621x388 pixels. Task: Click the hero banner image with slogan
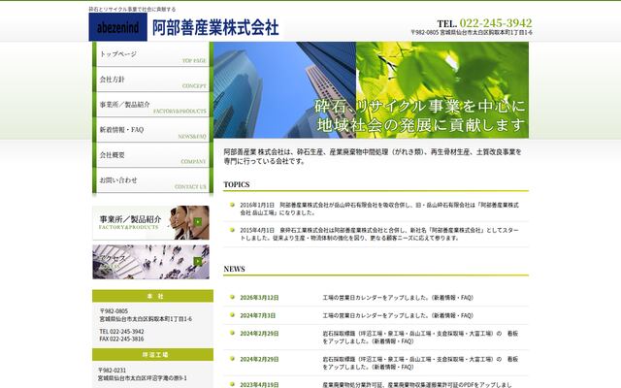pos(371,90)
